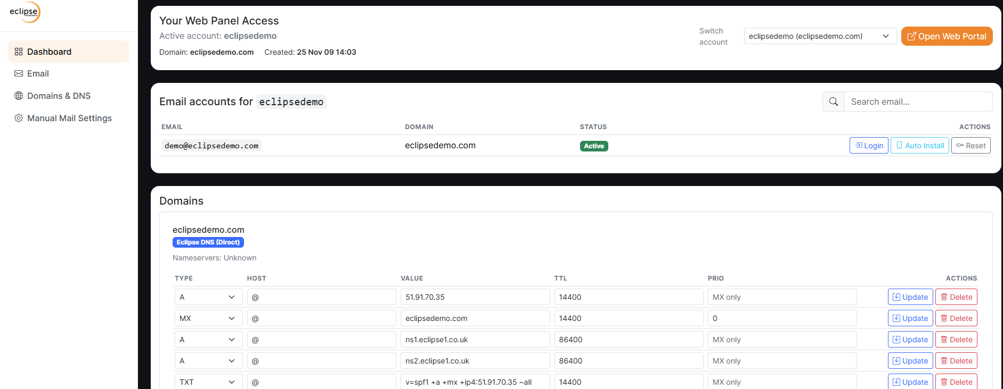Click the Open Web Portal button
This screenshot has width=1003, height=389.
(947, 36)
